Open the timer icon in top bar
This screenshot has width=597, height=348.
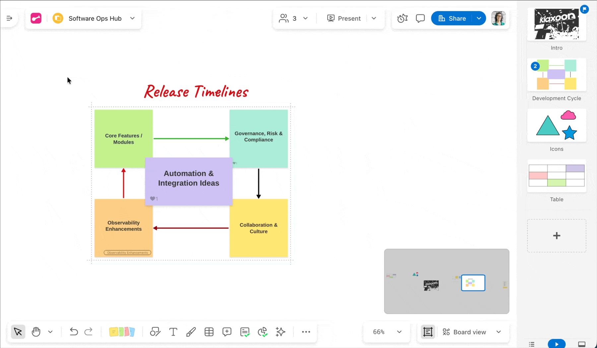[402, 18]
